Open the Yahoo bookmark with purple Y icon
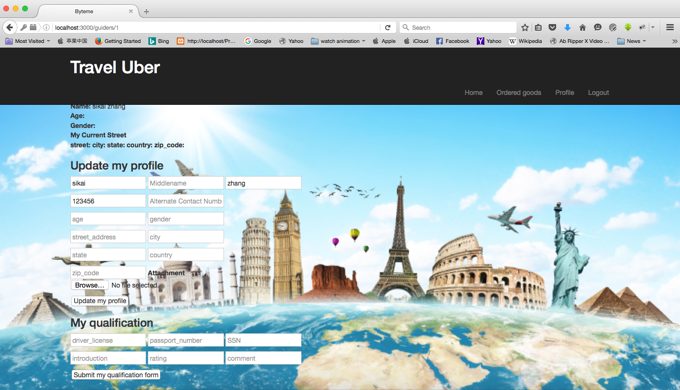Viewport: 680px width, 390px height. 489,41
